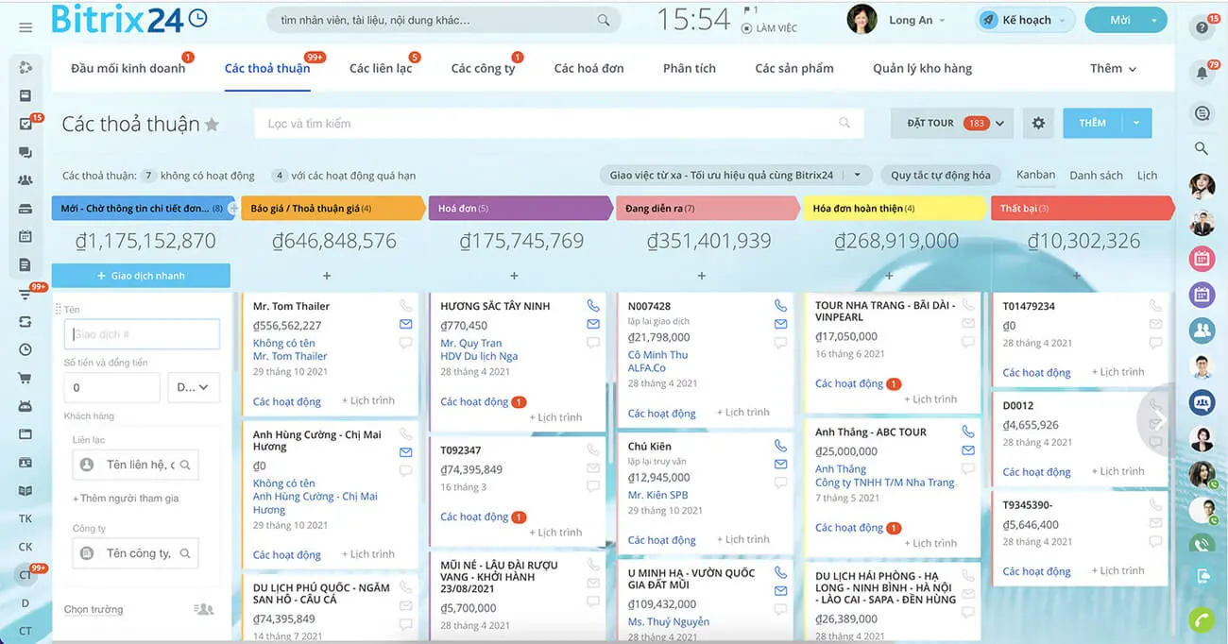1228x644 pixels.
Task: Go to the Các liên lạc tab
Action: 380,69
